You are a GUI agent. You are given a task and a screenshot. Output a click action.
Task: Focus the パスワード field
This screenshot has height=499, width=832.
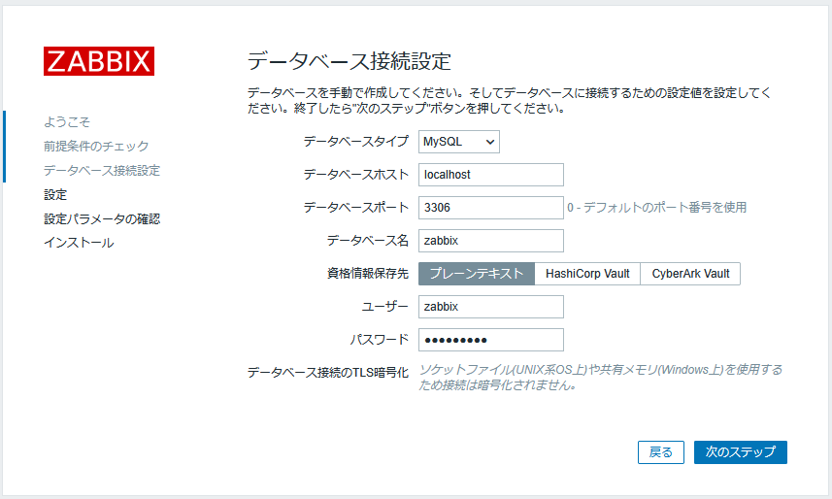click(x=491, y=340)
